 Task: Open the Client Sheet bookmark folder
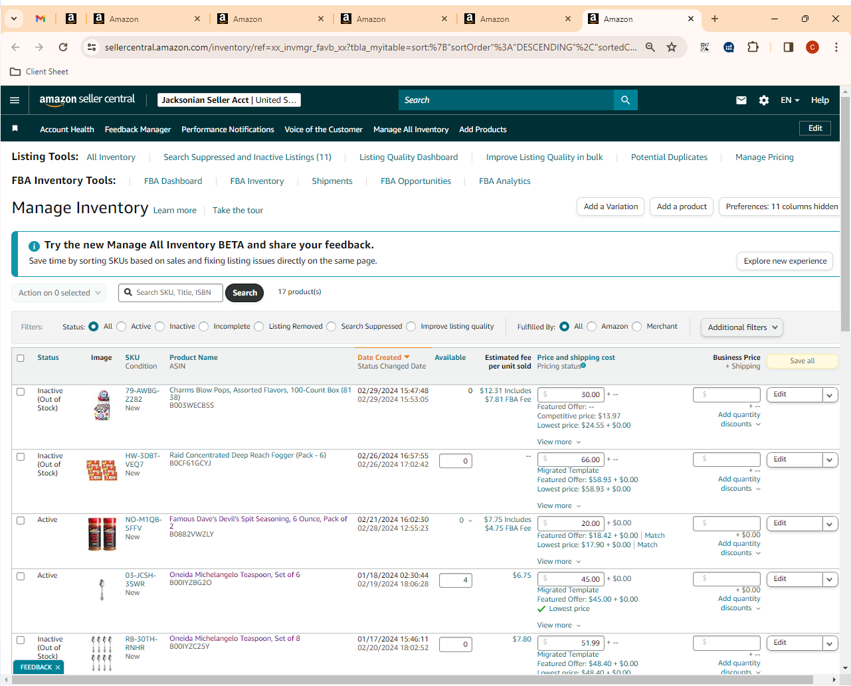(x=39, y=72)
